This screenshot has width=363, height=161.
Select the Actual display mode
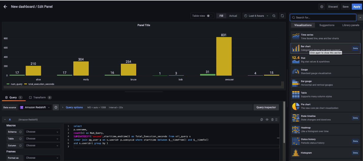[x=233, y=16]
